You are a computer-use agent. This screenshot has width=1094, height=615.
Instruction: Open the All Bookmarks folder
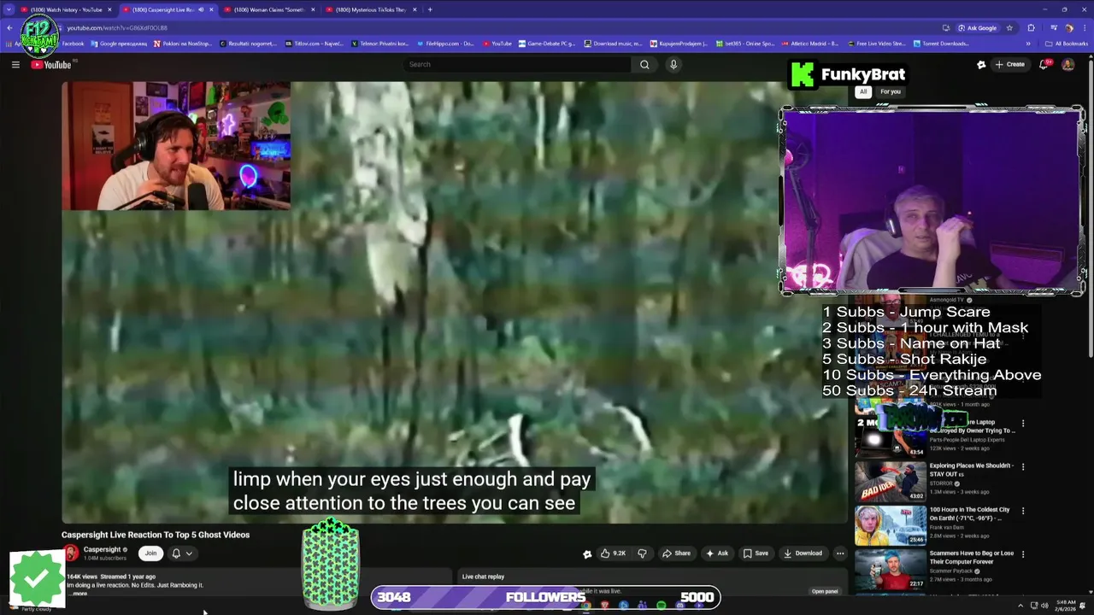(x=1067, y=44)
